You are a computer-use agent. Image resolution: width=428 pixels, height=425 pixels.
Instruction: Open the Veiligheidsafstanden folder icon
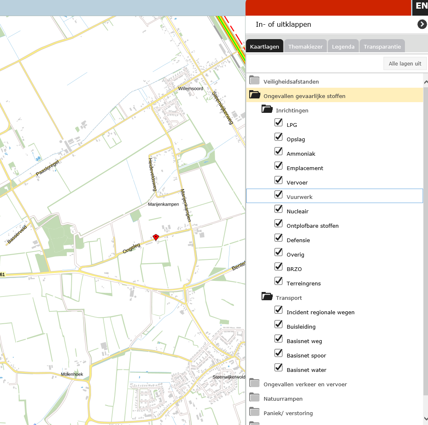[x=255, y=80]
